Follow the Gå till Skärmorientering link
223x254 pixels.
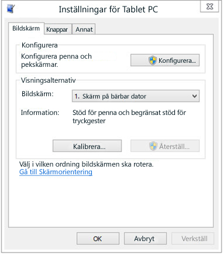pyautogui.click(x=56, y=172)
